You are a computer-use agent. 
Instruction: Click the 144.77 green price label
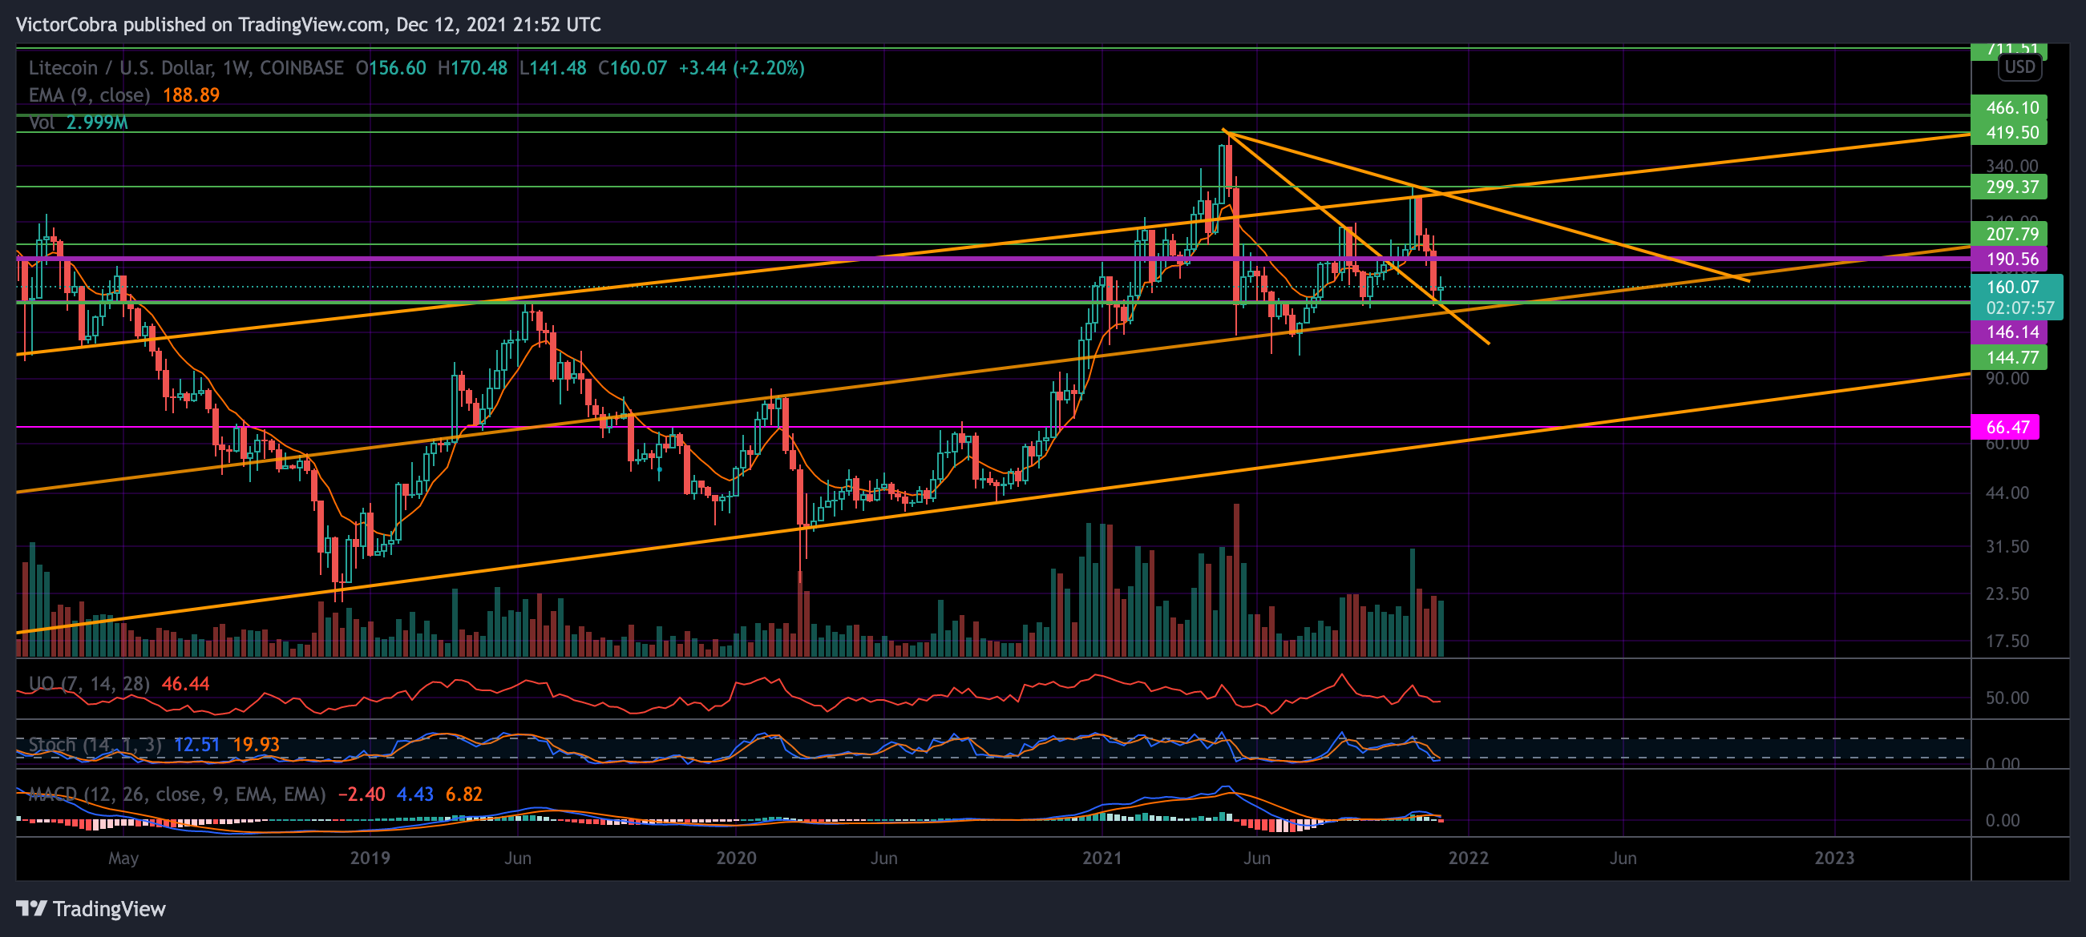2008,358
